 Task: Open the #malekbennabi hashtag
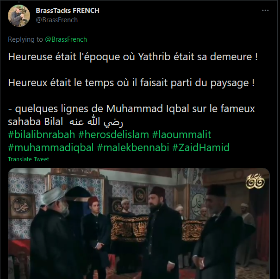tap(133, 147)
